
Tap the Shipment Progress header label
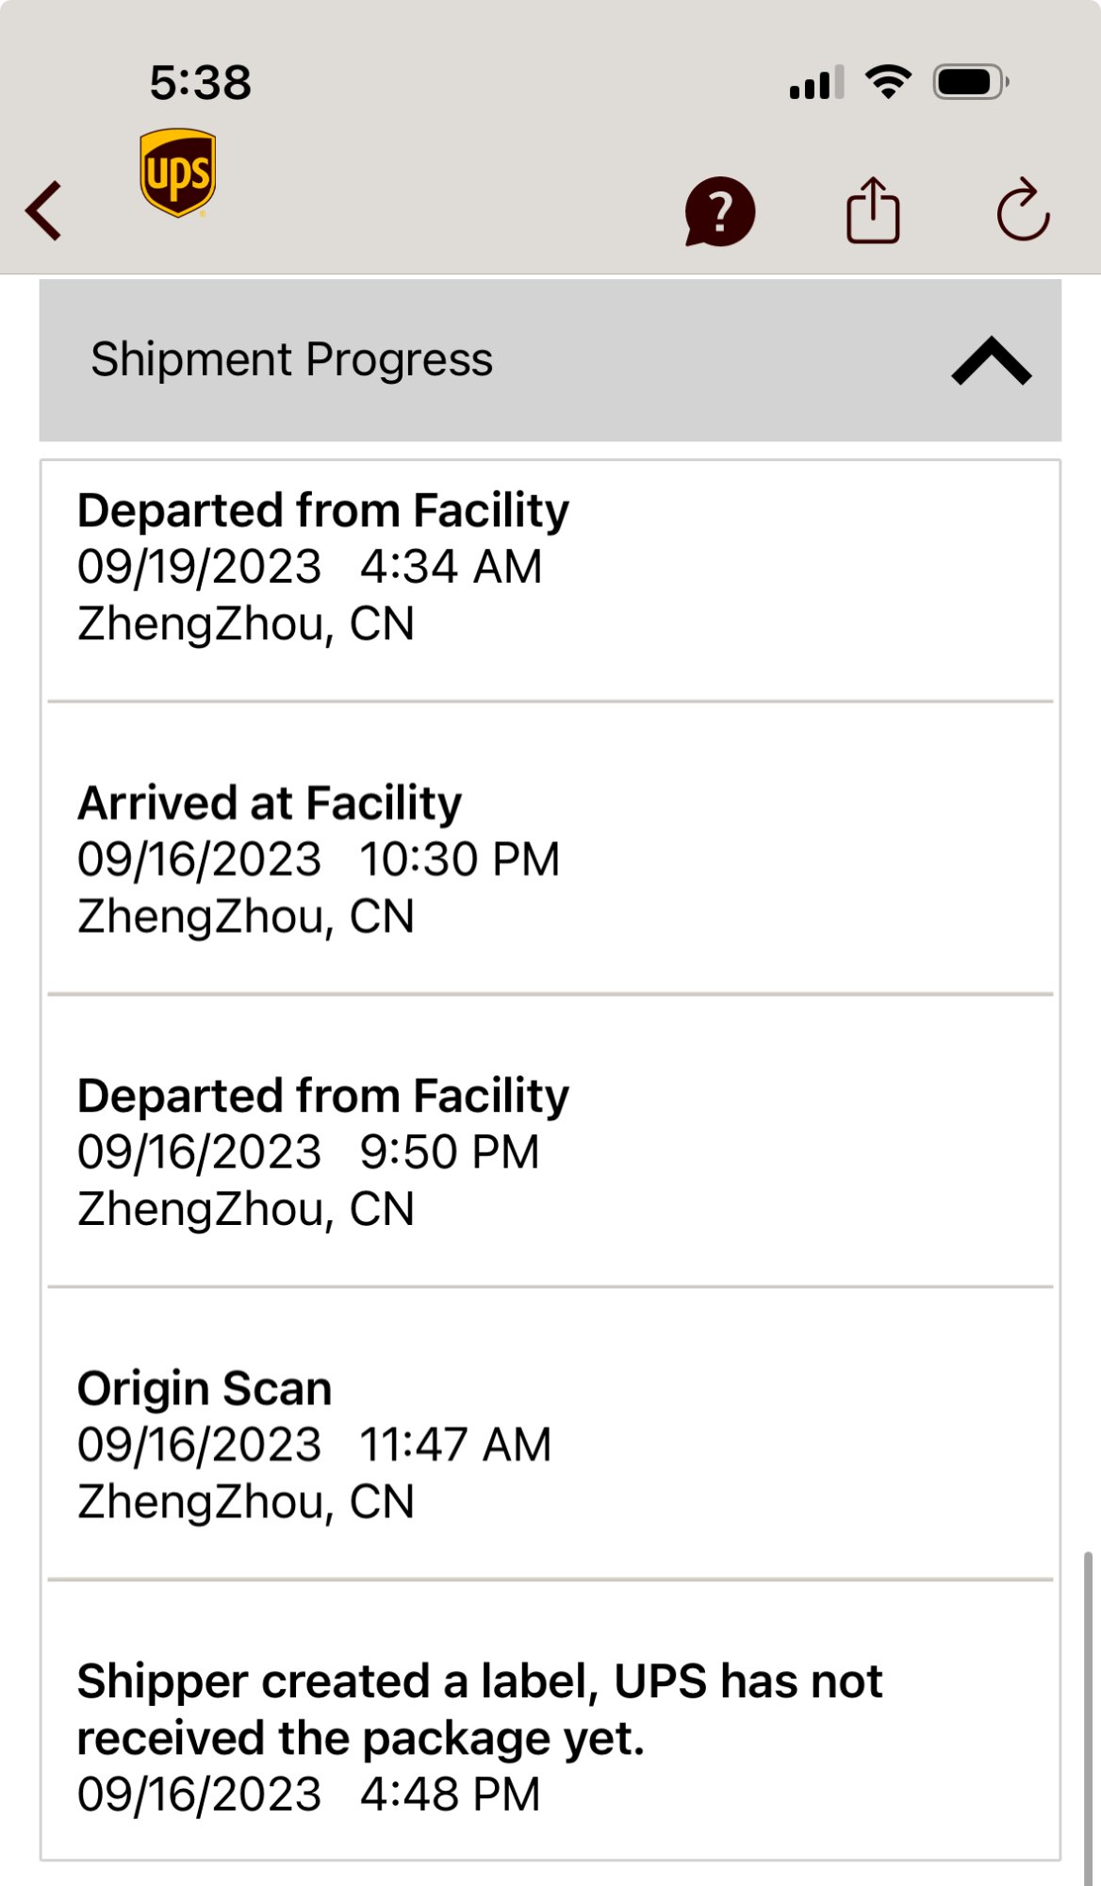pyautogui.click(x=291, y=359)
